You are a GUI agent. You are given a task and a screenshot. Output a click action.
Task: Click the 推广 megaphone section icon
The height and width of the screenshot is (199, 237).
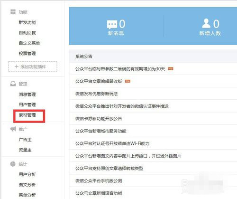coord(13,129)
